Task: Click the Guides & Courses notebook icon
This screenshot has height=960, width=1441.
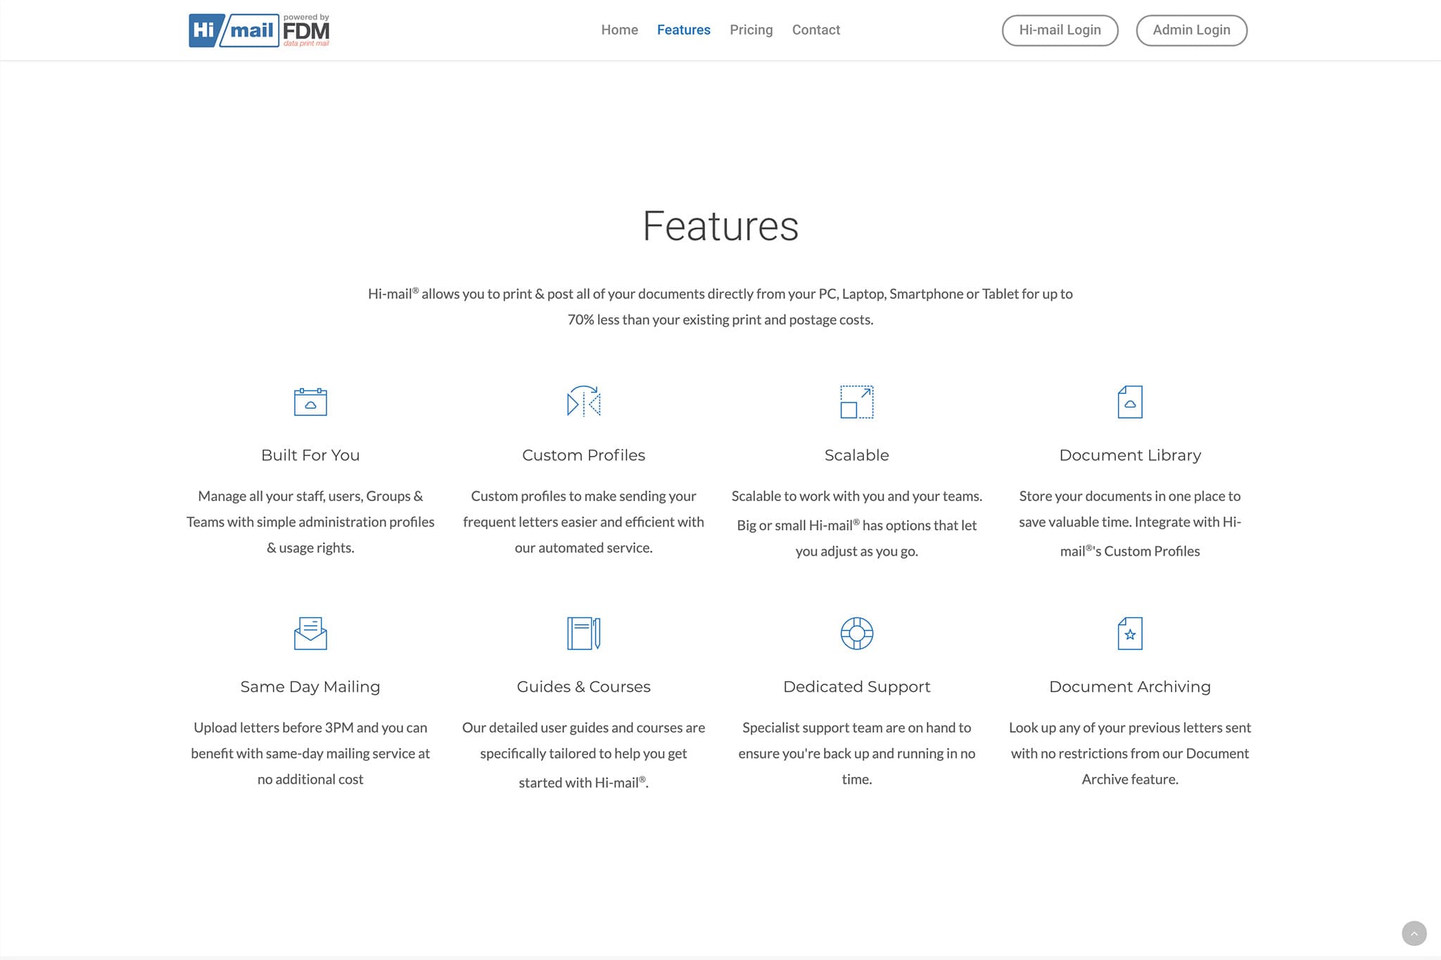Action: point(583,633)
